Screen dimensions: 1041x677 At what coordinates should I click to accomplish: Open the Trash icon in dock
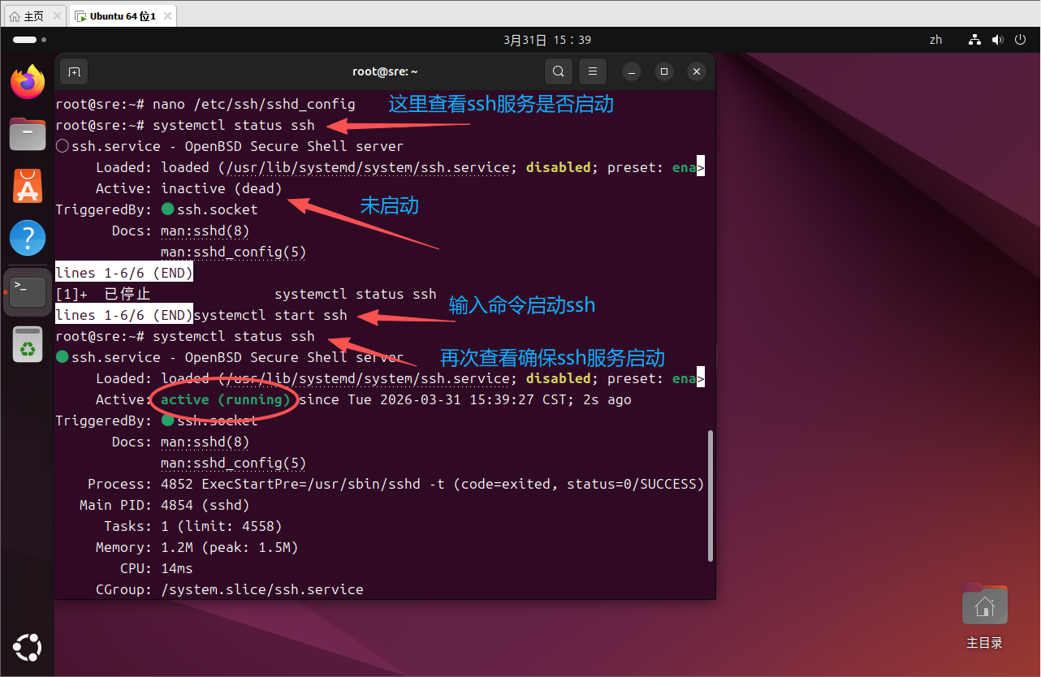[x=28, y=343]
